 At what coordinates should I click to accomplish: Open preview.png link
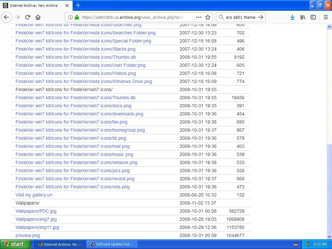click(x=28, y=235)
